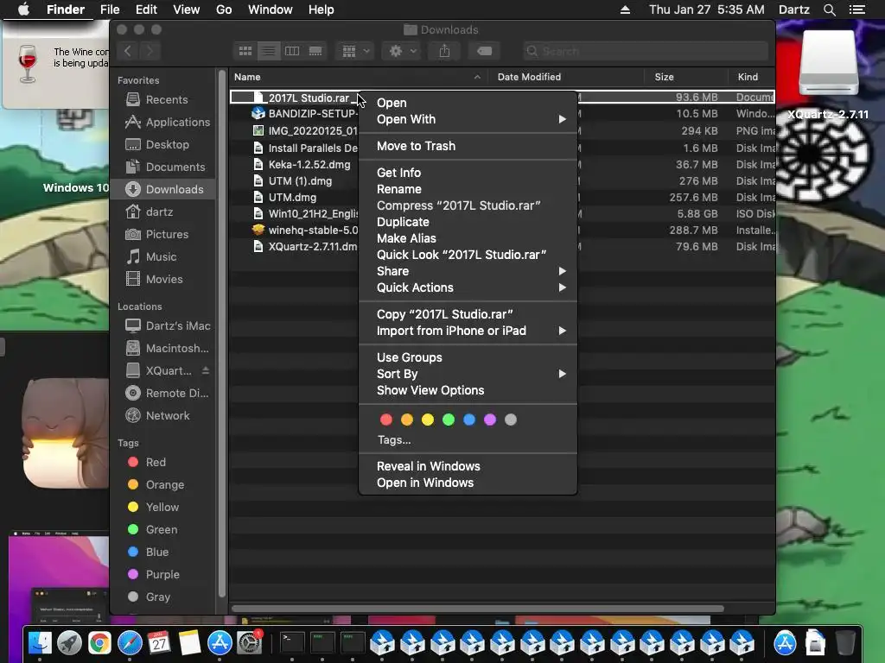Open Network in the sidebar
Screen dimensions: 885x663
pos(163,416)
